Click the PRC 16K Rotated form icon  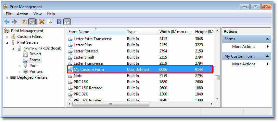pyautogui.click(x=70, y=88)
